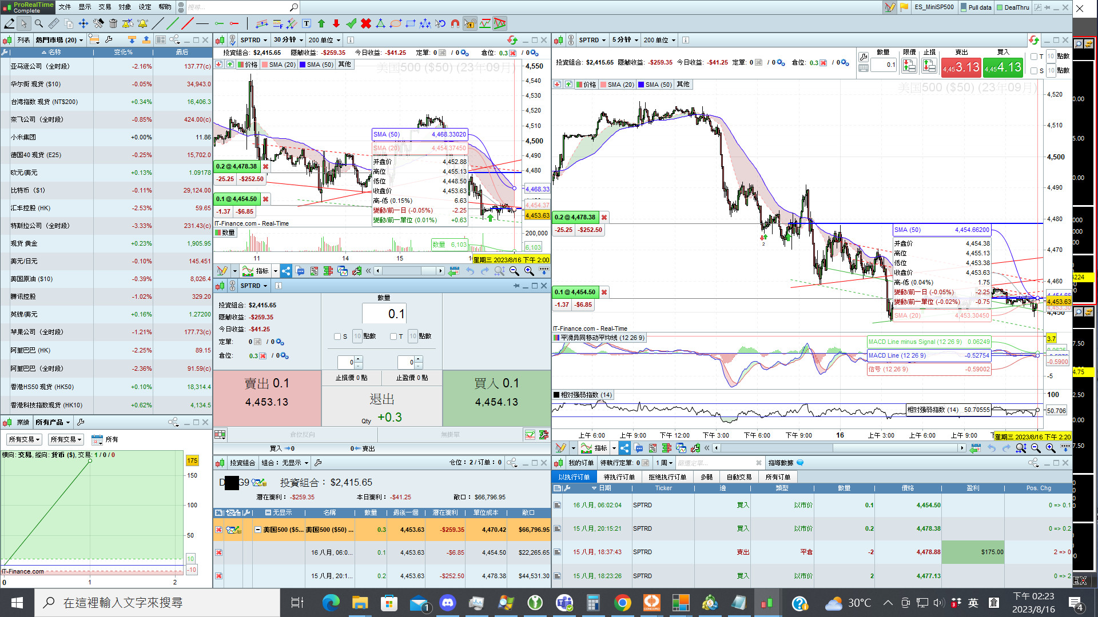The image size is (1098, 617).
Task: Select the ruler measurement tool
Action: click(54, 23)
